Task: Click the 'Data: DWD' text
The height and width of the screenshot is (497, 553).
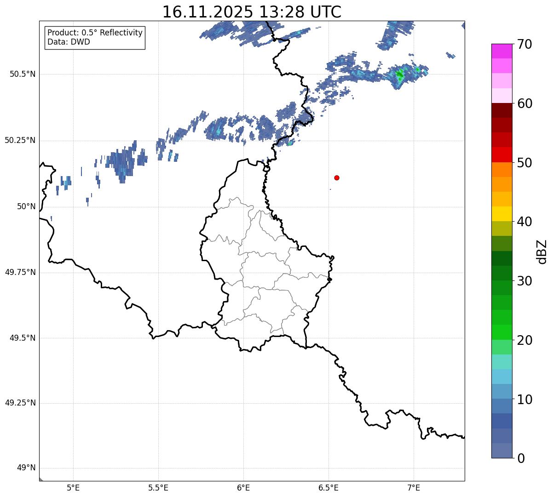Action: click(69, 42)
